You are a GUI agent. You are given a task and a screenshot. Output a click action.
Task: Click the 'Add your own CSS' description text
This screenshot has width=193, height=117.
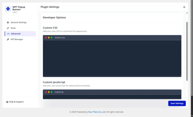65,31
